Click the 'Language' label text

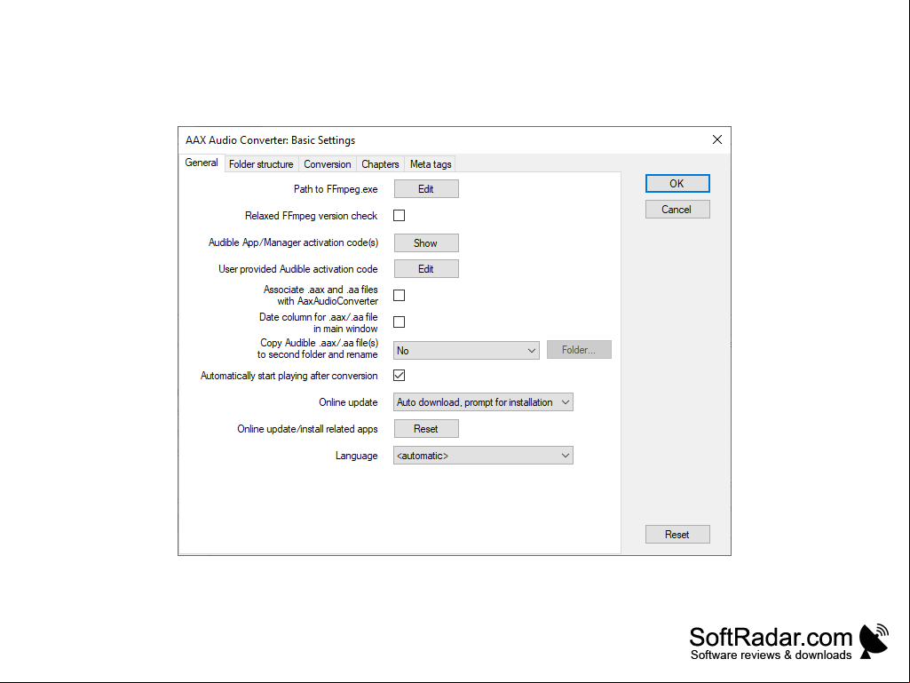[356, 456]
